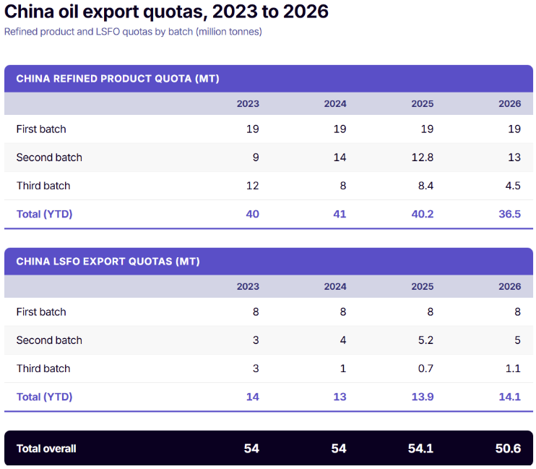536x469 pixels.
Task: Click refined second batch 2024 value "14"
Action: pyautogui.click(x=340, y=158)
